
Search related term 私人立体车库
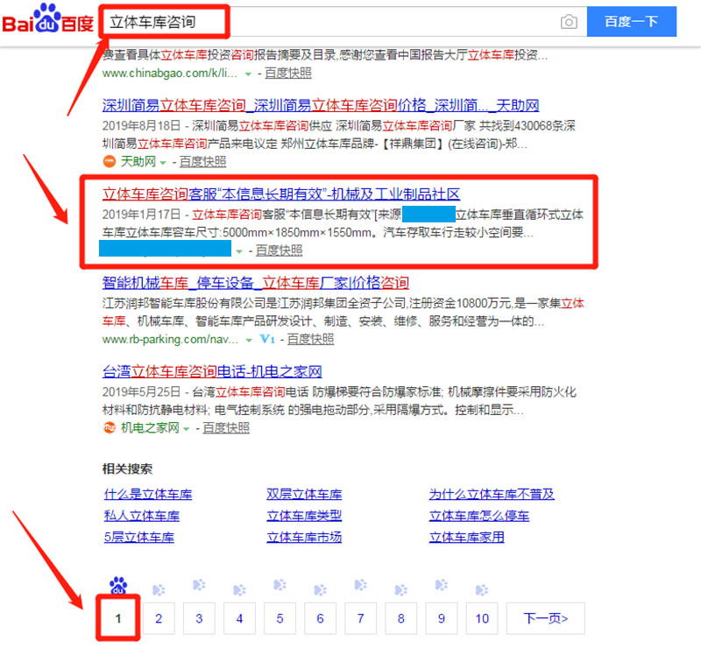click(142, 516)
